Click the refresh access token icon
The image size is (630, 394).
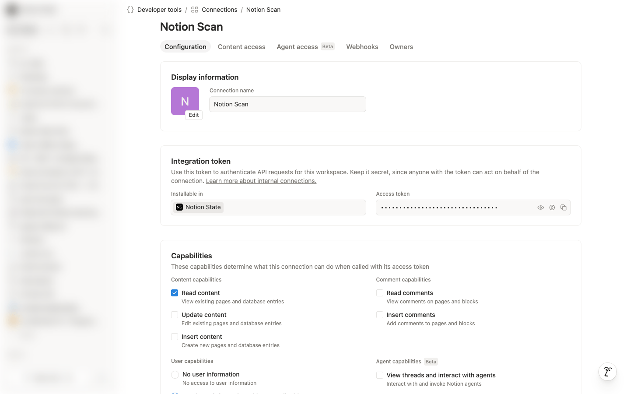coord(552,208)
